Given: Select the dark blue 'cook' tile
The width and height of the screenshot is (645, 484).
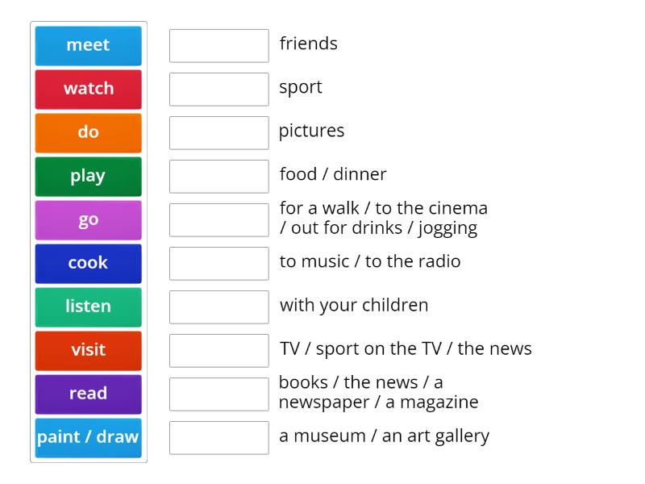Looking at the screenshot, I should coord(88,263).
